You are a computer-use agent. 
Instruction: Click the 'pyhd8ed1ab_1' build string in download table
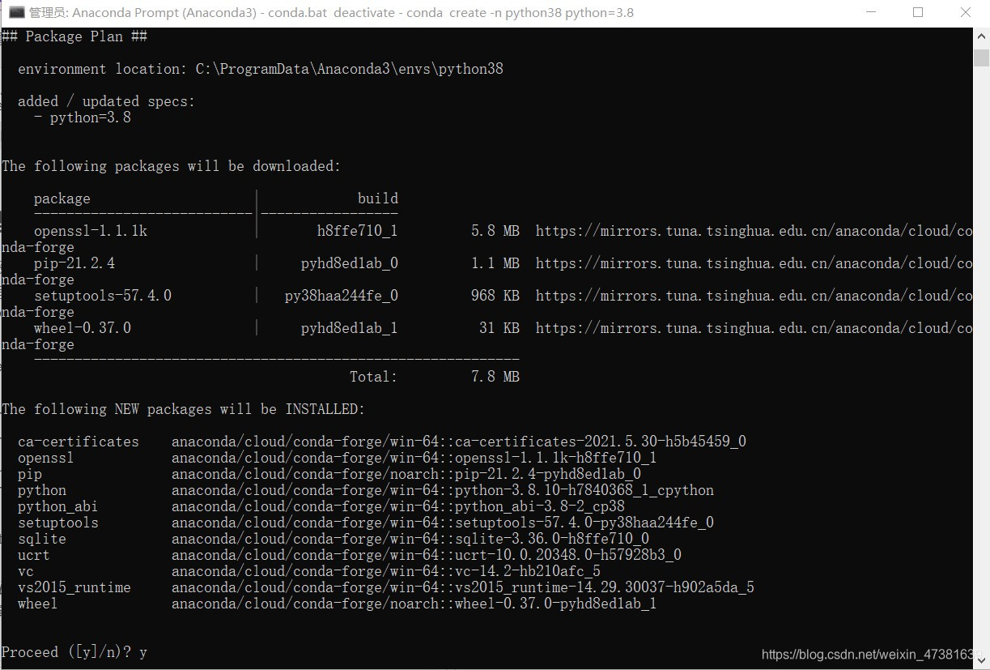click(350, 328)
